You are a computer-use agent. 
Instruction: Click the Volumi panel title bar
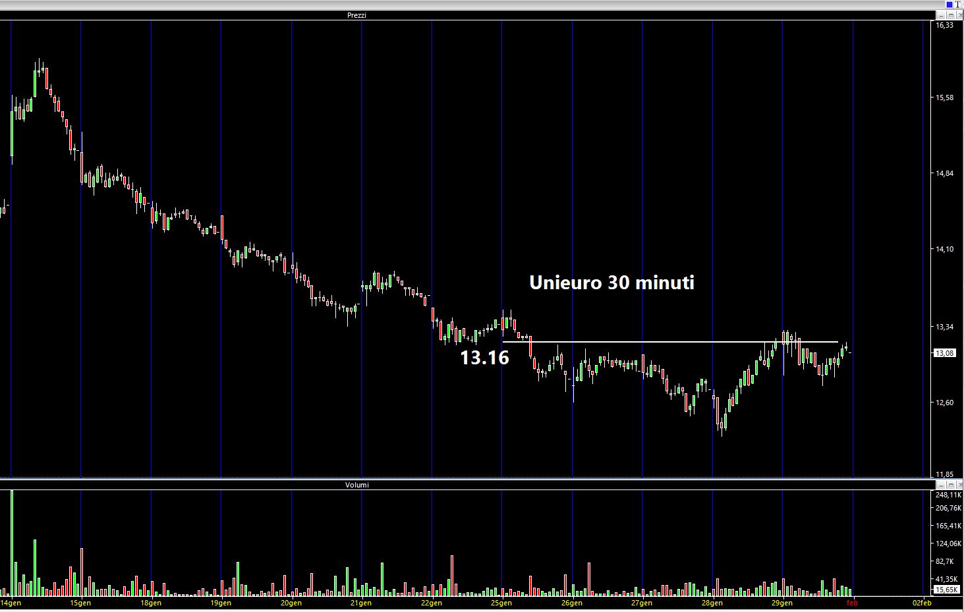coord(468,485)
